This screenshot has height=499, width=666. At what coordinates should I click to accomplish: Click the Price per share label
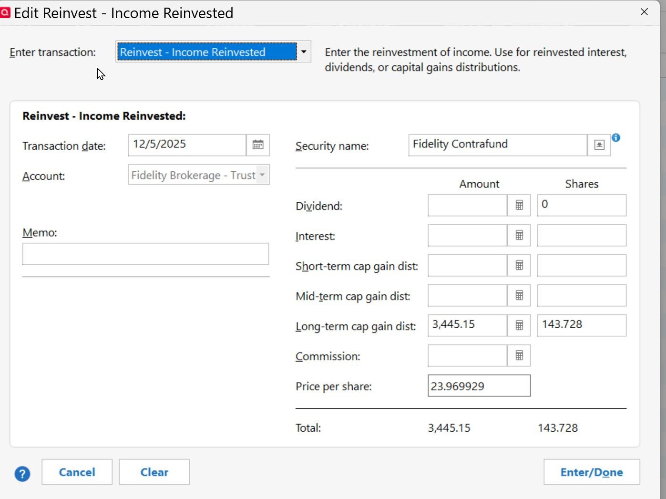(x=334, y=386)
